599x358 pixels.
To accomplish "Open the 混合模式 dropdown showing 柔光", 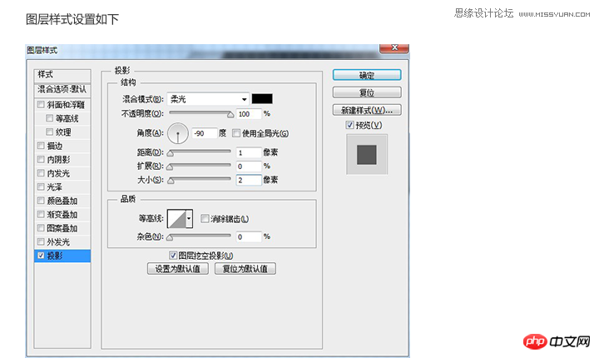I will (x=208, y=99).
